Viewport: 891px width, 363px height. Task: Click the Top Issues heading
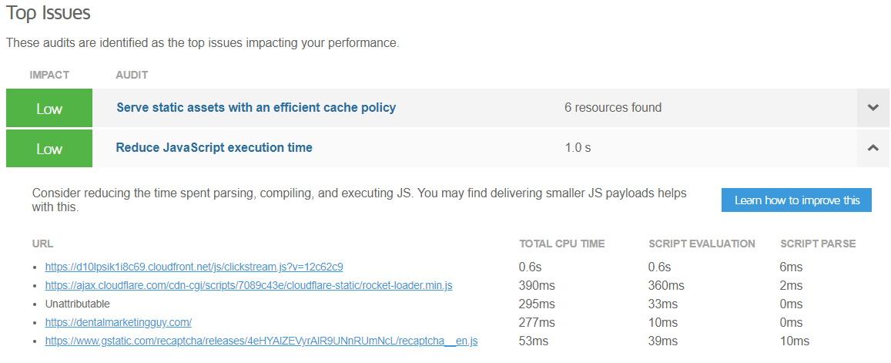[x=48, y=13]
